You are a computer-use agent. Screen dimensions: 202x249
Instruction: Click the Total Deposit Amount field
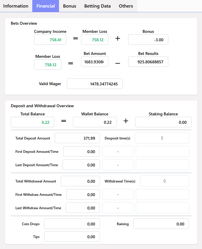point(77,138)
